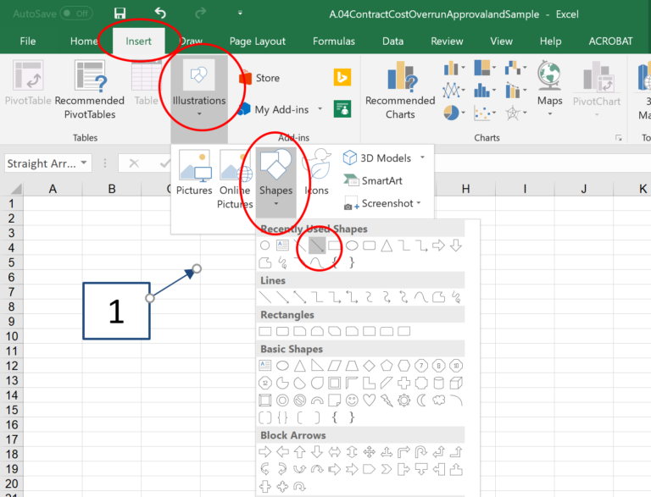
Task: Select the lightning bolt shape
Action: [x=386, y=400]
